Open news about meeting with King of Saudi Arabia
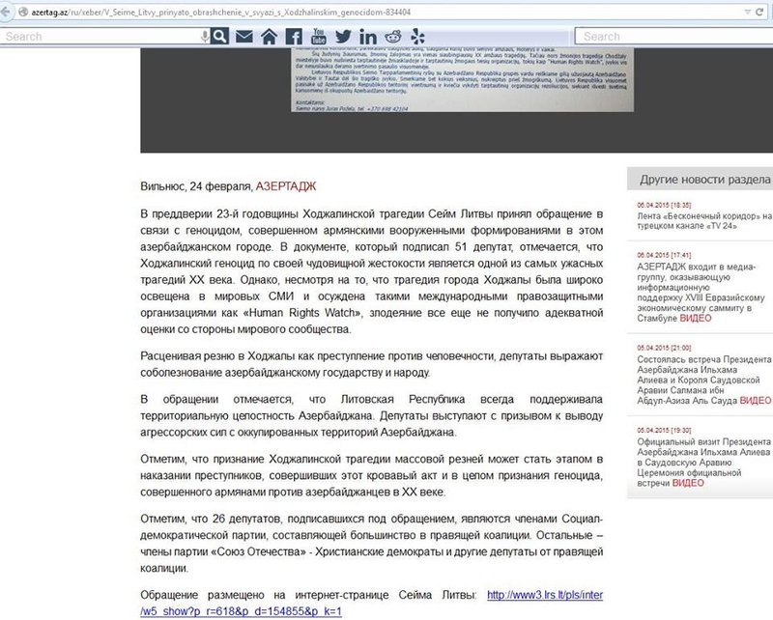773x620 pixels. (701, 378)
